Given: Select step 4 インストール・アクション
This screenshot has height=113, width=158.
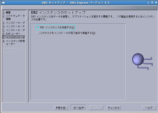Looking at the screenshot, I should tap(14, 26).
